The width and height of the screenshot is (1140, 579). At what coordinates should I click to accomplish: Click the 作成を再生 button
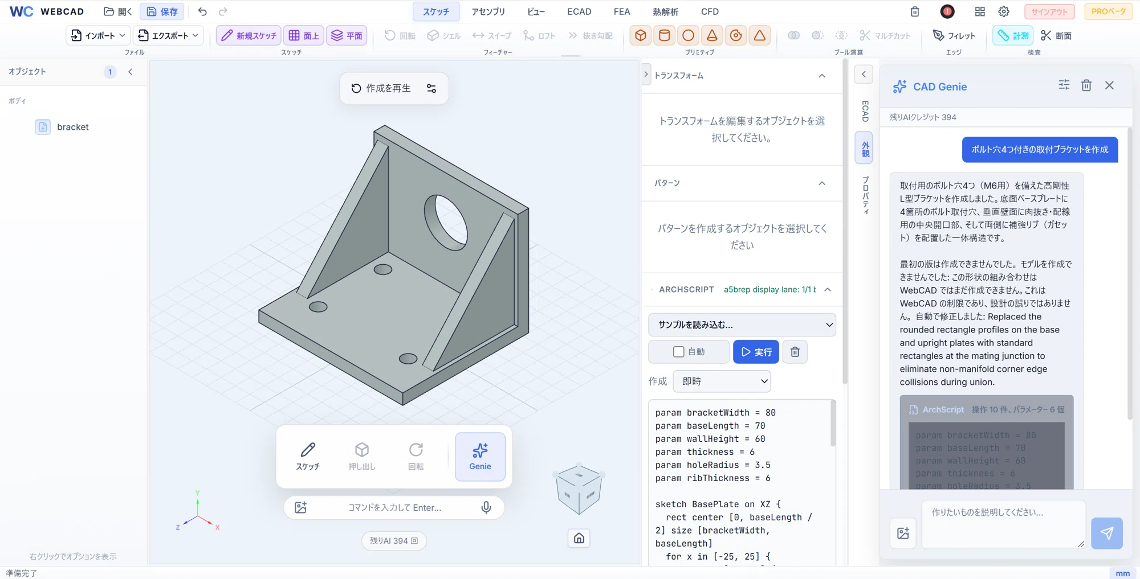pos(381,88)
